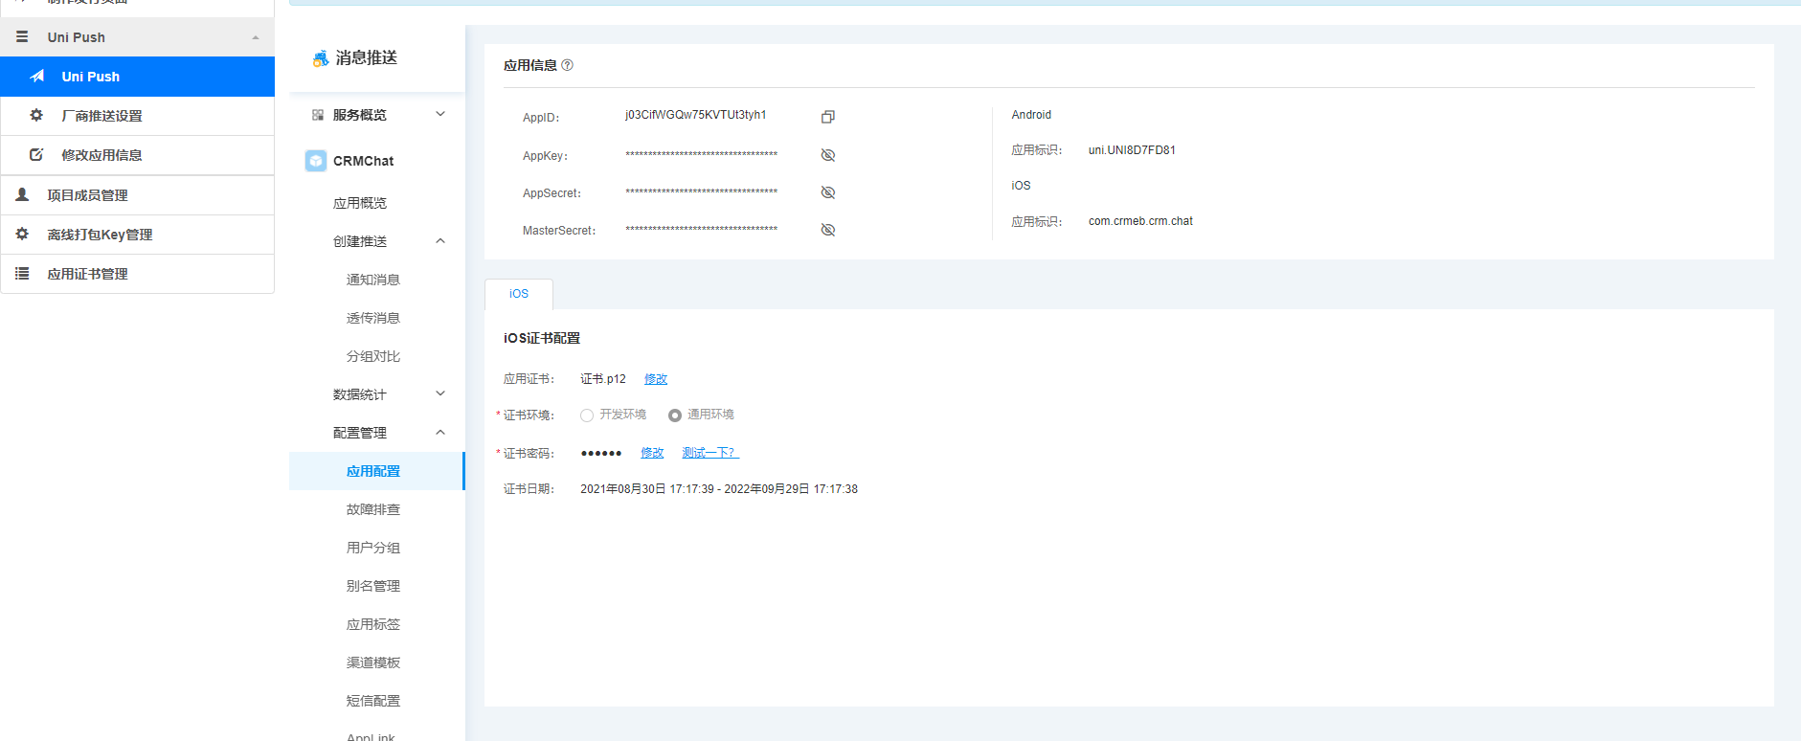Viewport: 1801px width, 741px height.
Task: Copy the AppID with the copy icon
Action: [x=828, y=117]
